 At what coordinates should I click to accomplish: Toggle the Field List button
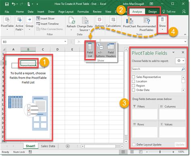pyautogui.click(x=90, y=50)
